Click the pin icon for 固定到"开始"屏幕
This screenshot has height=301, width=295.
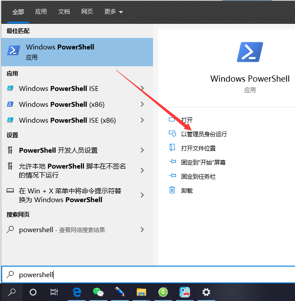172,162
